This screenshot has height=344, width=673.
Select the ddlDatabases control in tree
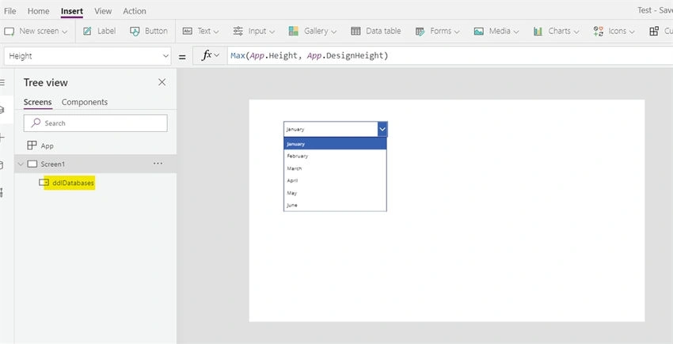click(73, 183)
